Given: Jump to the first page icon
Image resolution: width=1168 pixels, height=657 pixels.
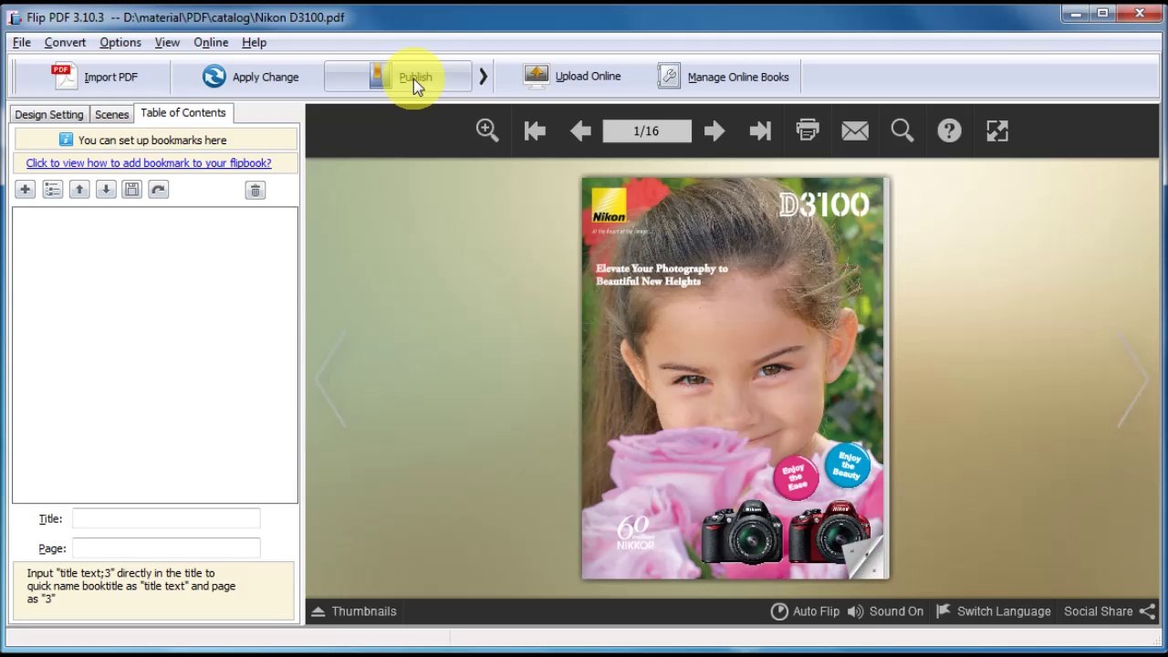Looking at the screenshot, I should pos(535,131).
